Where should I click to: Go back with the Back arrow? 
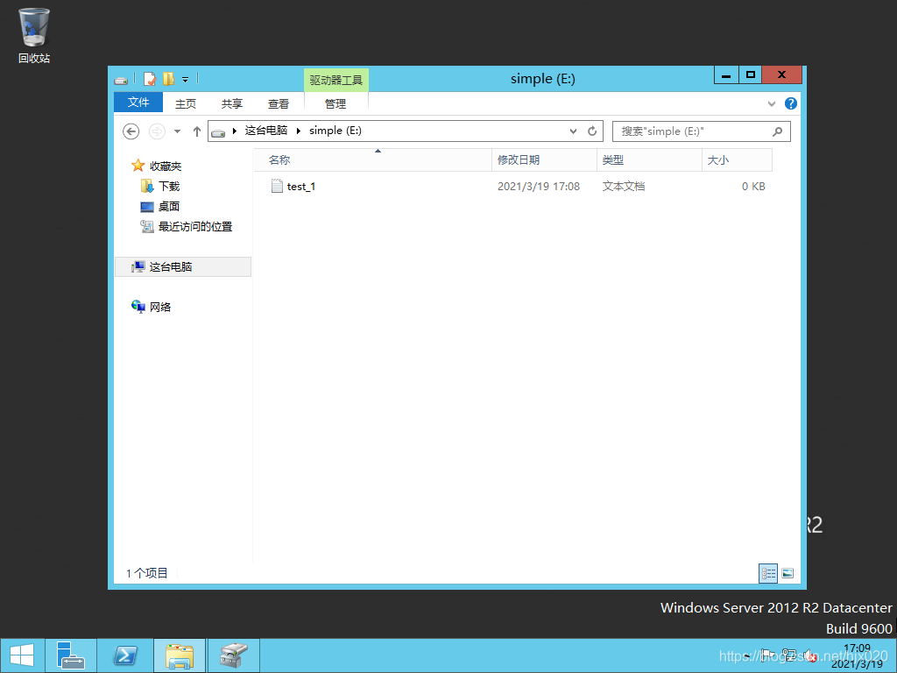[x=131, y=131]
